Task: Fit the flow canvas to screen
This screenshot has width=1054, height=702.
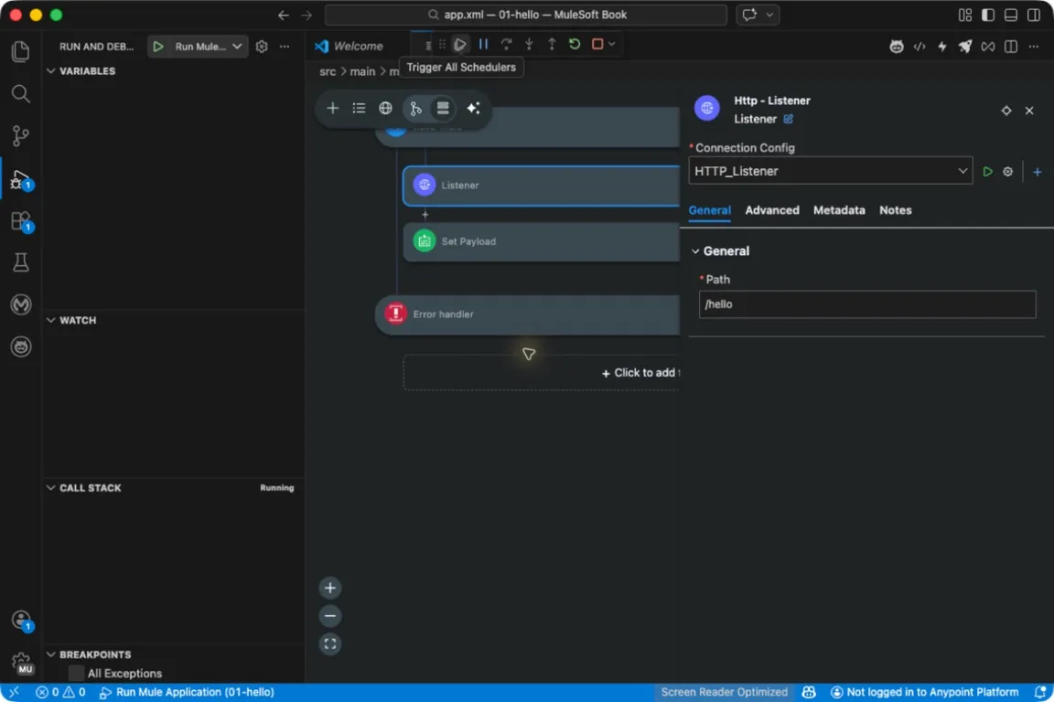Action: [330, 644]
